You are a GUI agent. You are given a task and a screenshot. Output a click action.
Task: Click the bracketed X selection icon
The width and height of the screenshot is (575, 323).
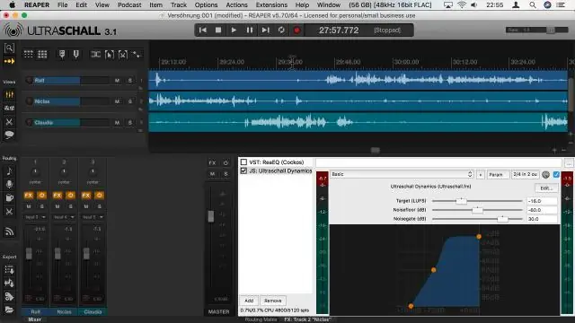pos(123,55)
